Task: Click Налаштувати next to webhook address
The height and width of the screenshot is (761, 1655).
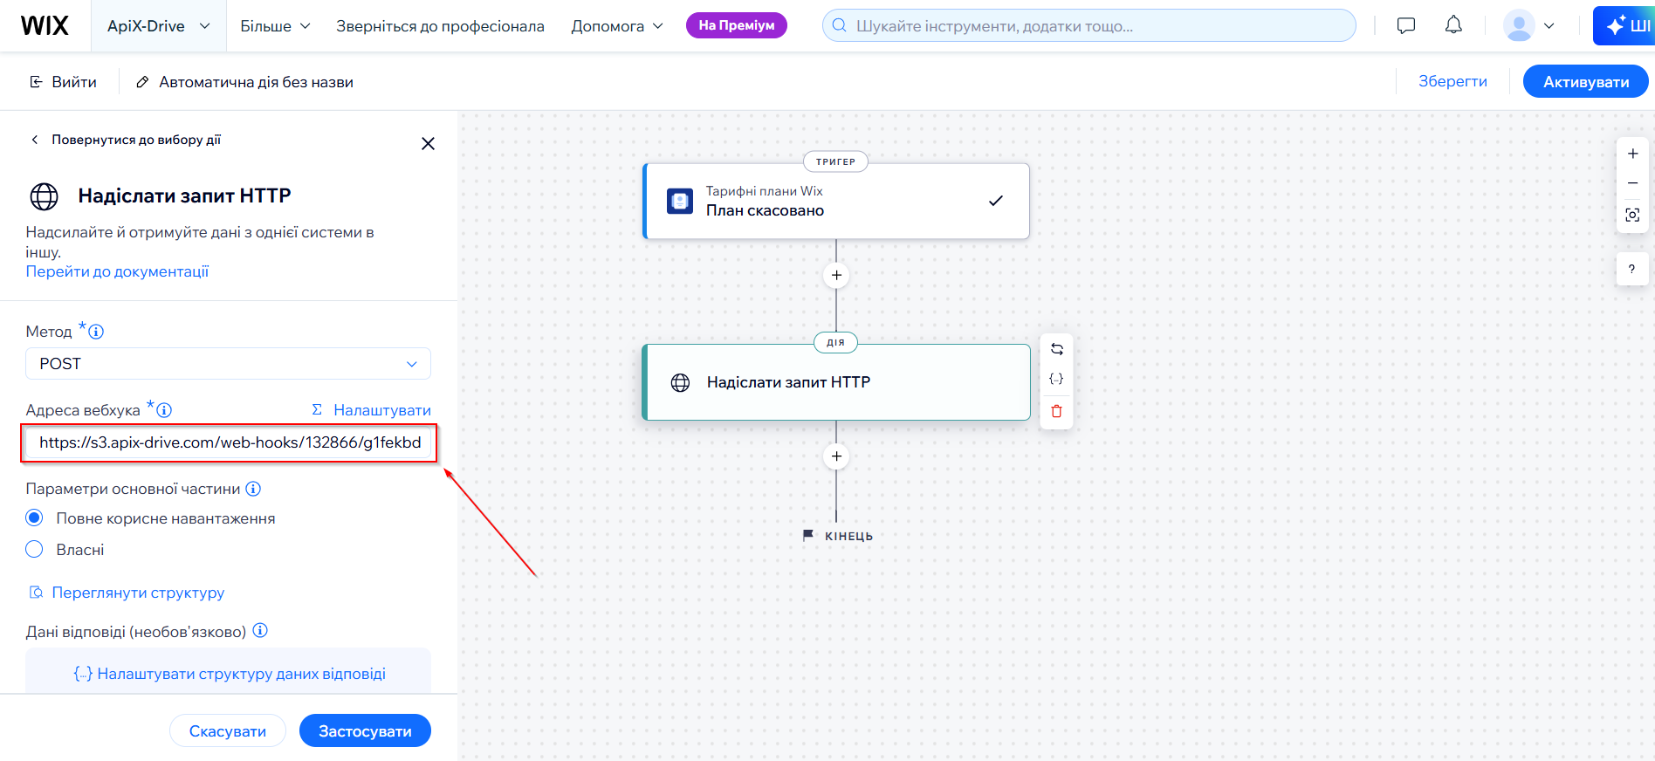Action: (x=372, y=410)
